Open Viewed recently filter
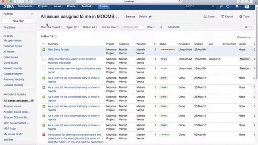This screenshot has width=258, height=145. click(12, 68)
